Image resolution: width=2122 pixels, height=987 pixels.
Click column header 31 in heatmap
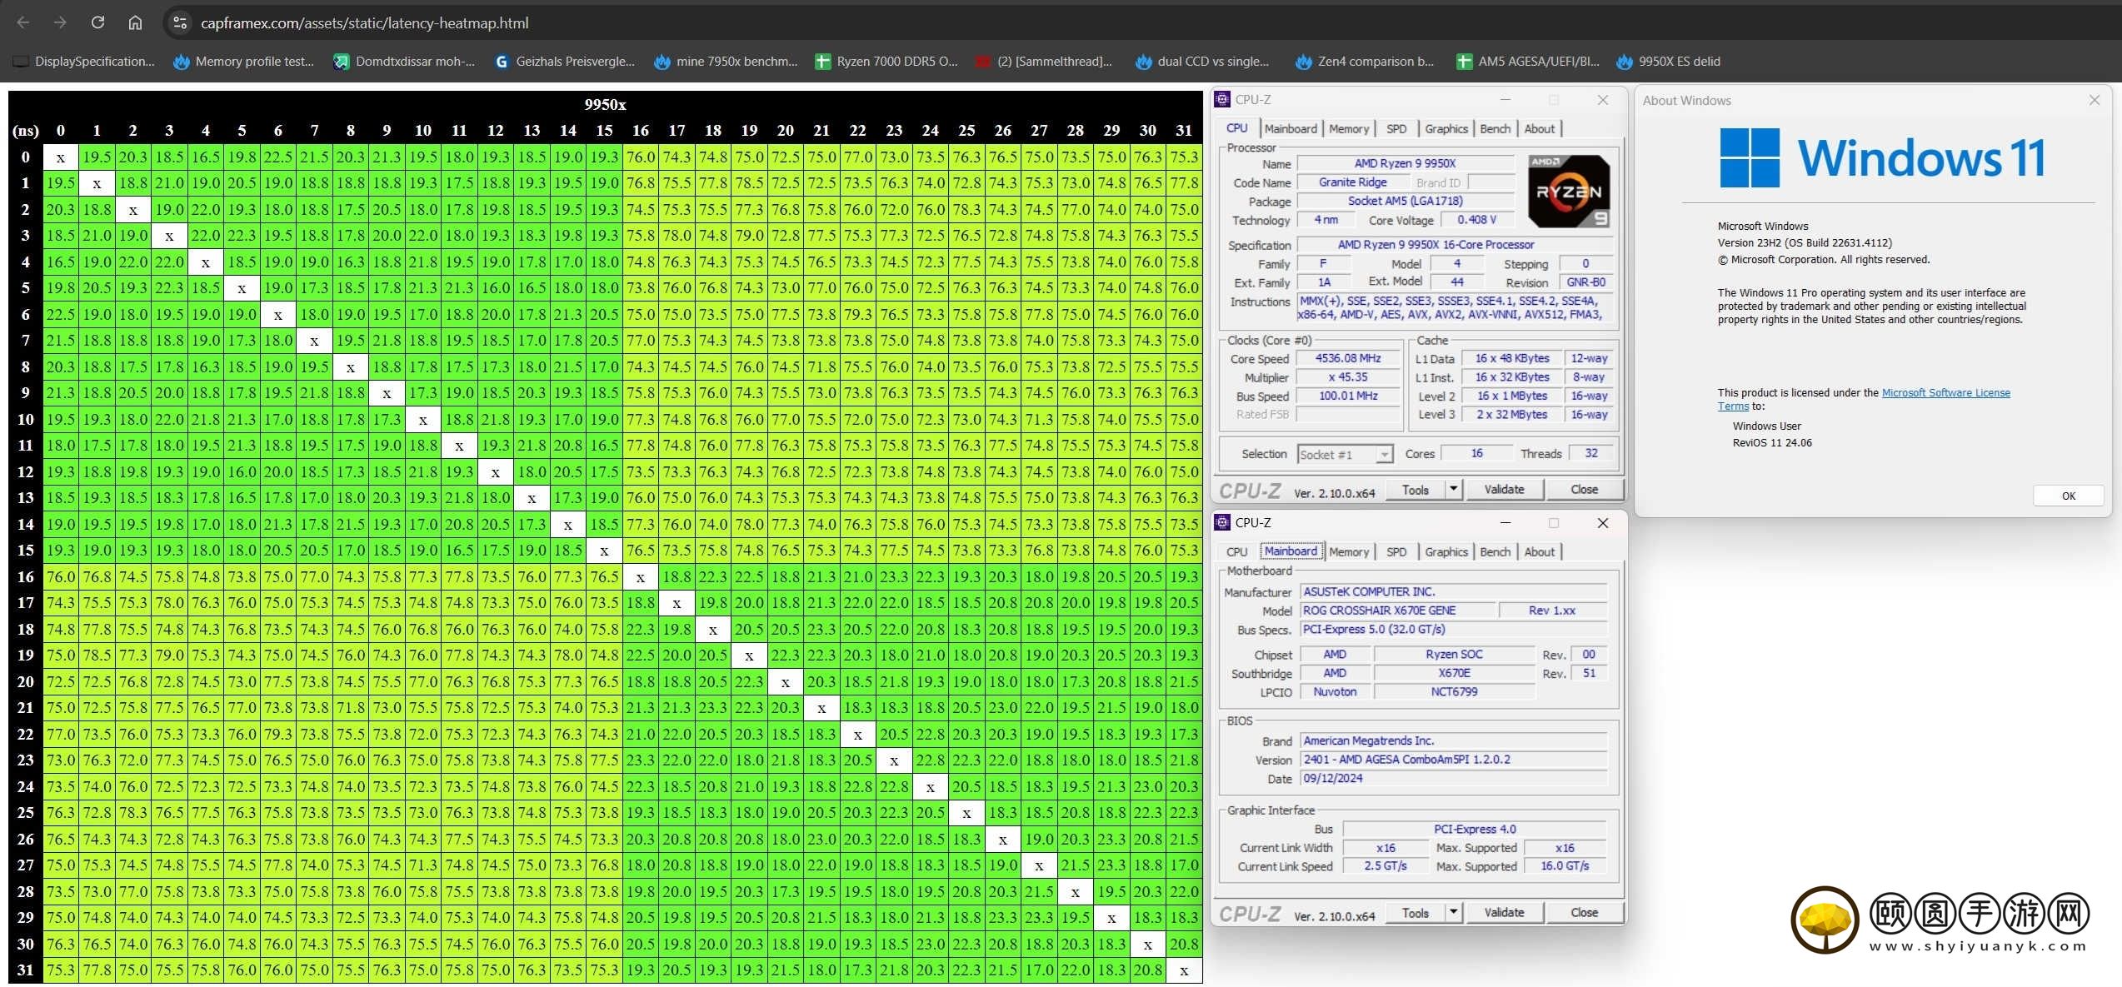tap(1184, 130)
